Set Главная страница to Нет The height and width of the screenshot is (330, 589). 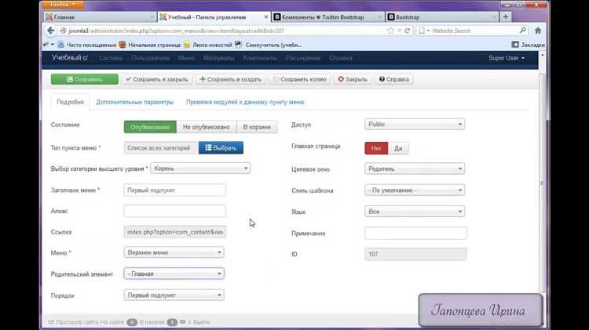376,148
